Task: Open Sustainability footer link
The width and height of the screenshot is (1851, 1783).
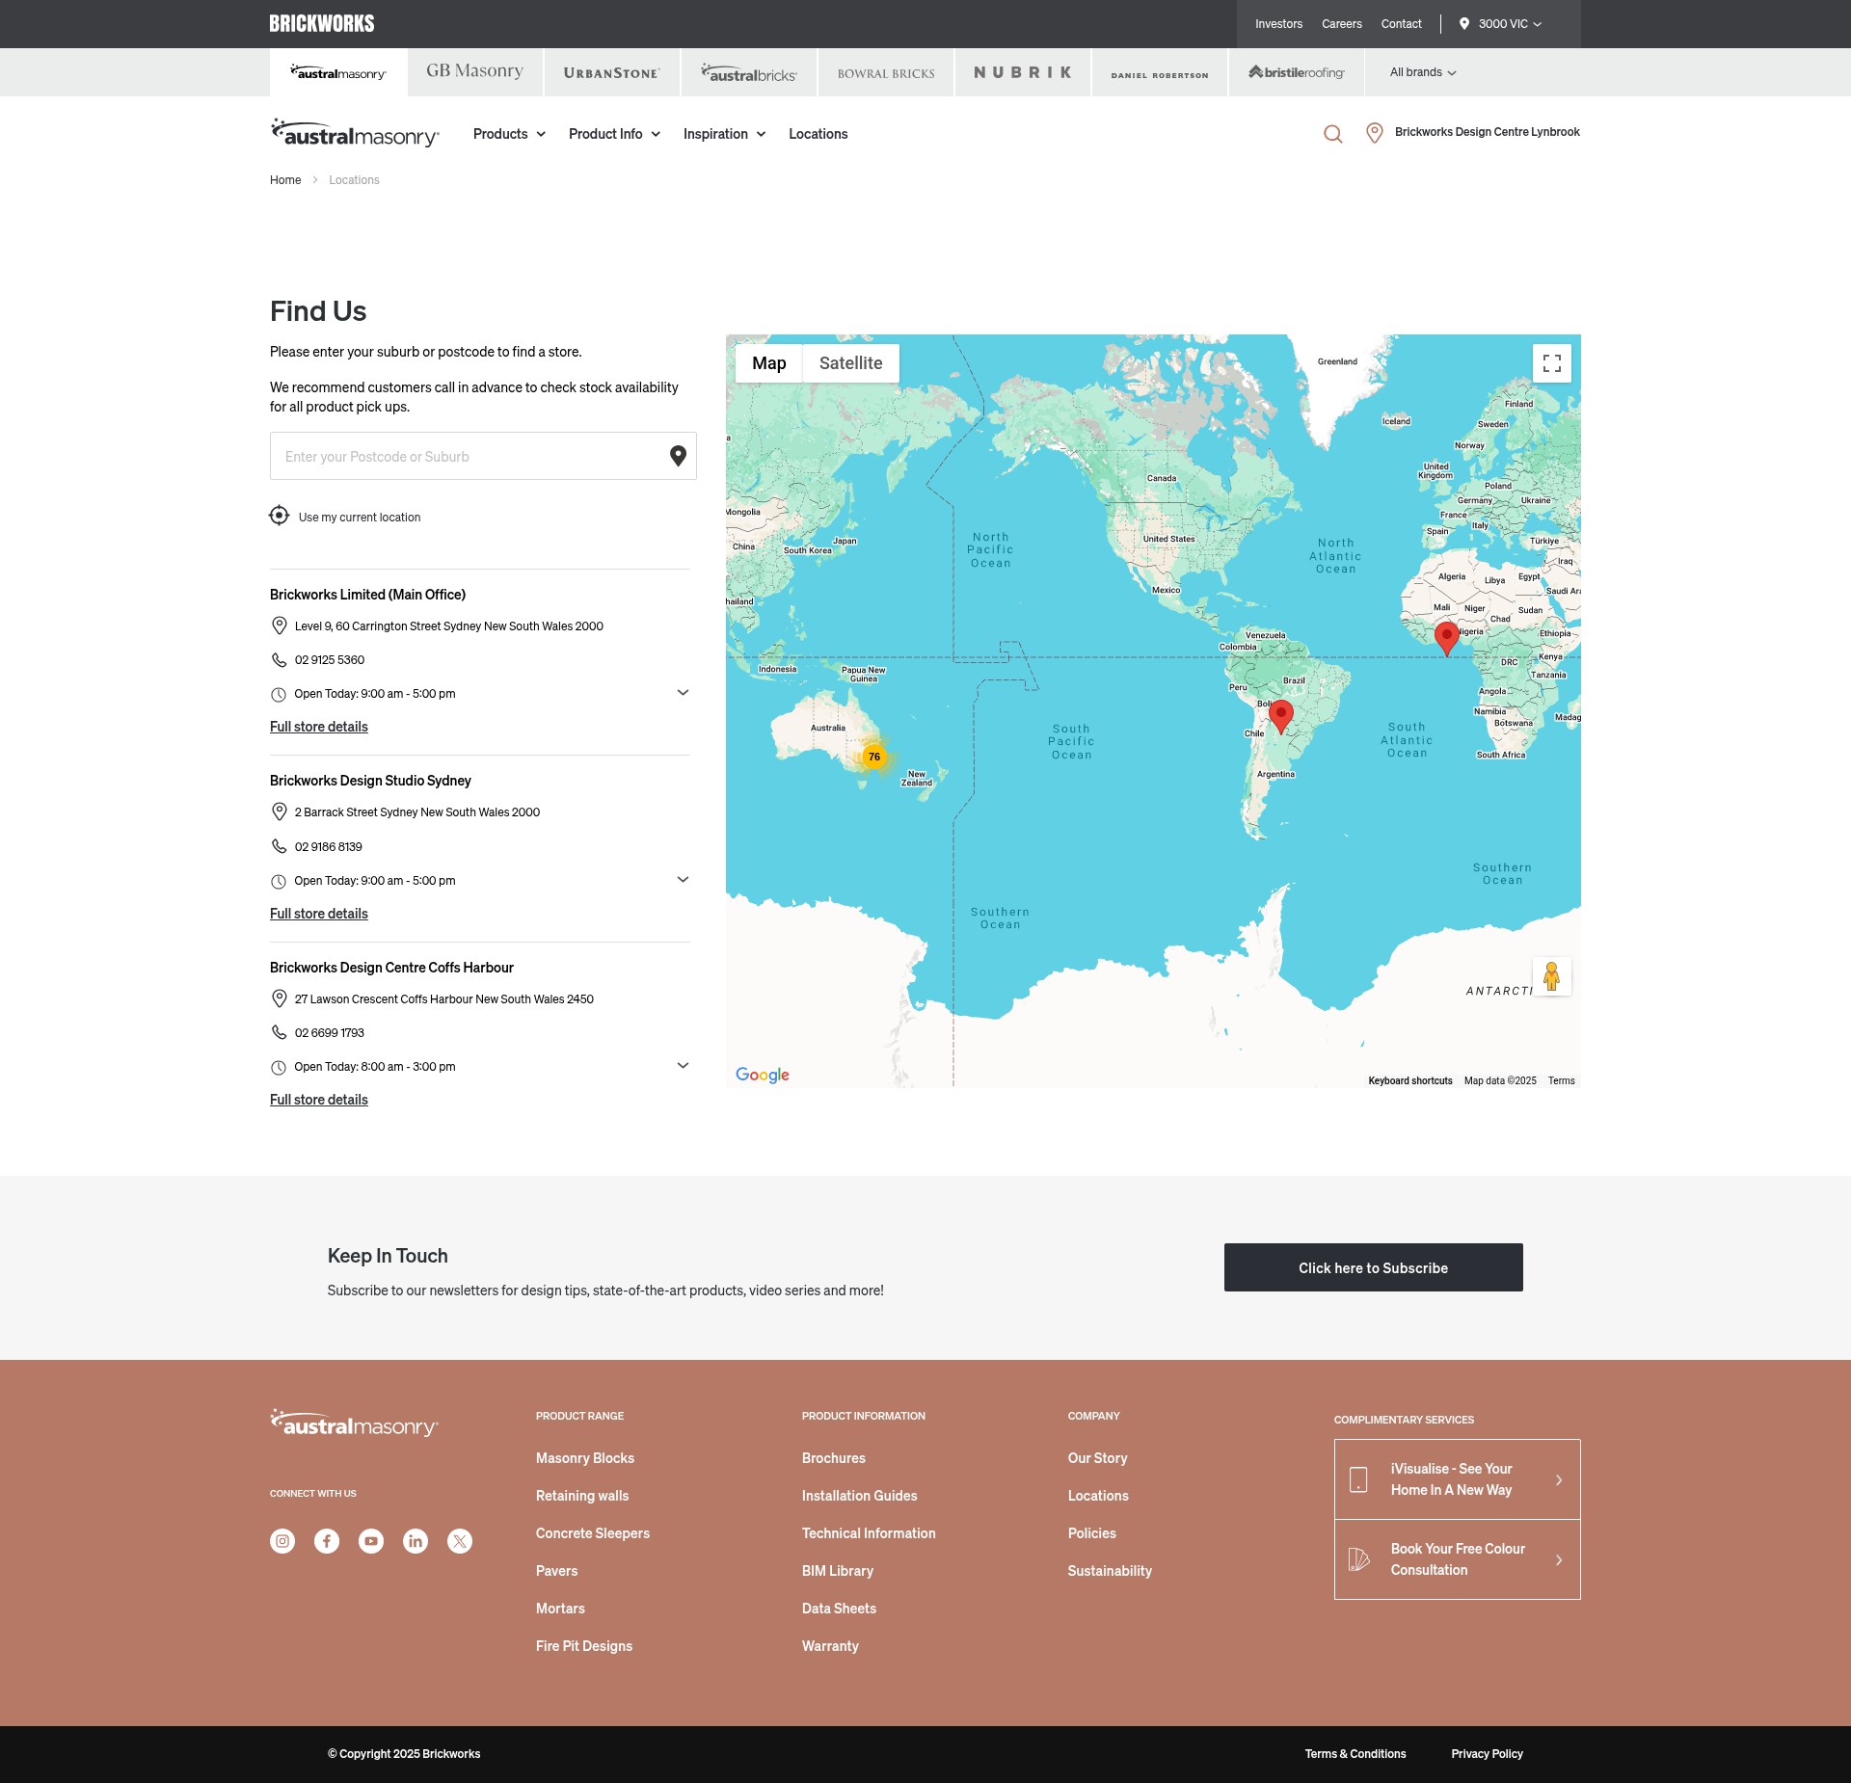Action: pyautogui.click(x=1110, y=1571)
